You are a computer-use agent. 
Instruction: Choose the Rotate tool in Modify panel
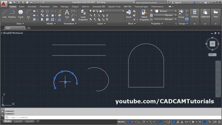(x=47, y=11)
